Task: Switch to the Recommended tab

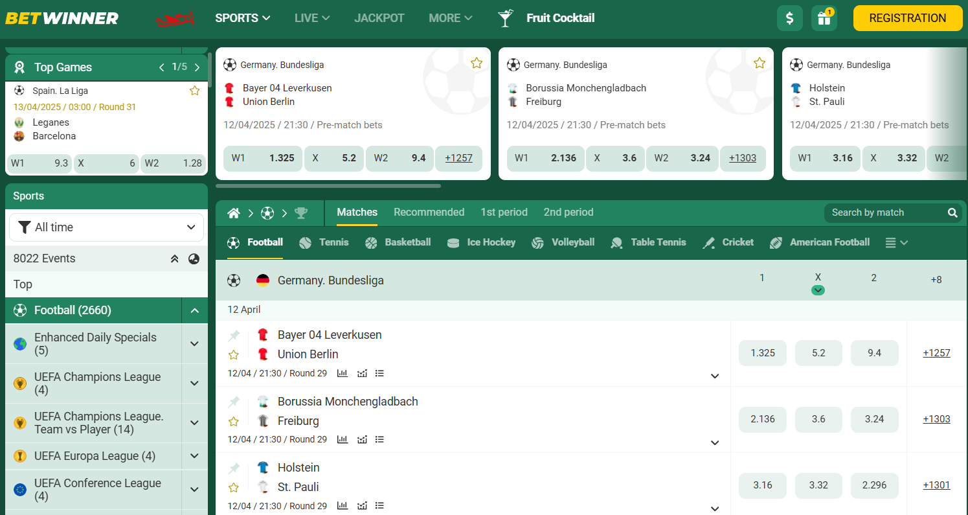Action: (x=429, y=212)
